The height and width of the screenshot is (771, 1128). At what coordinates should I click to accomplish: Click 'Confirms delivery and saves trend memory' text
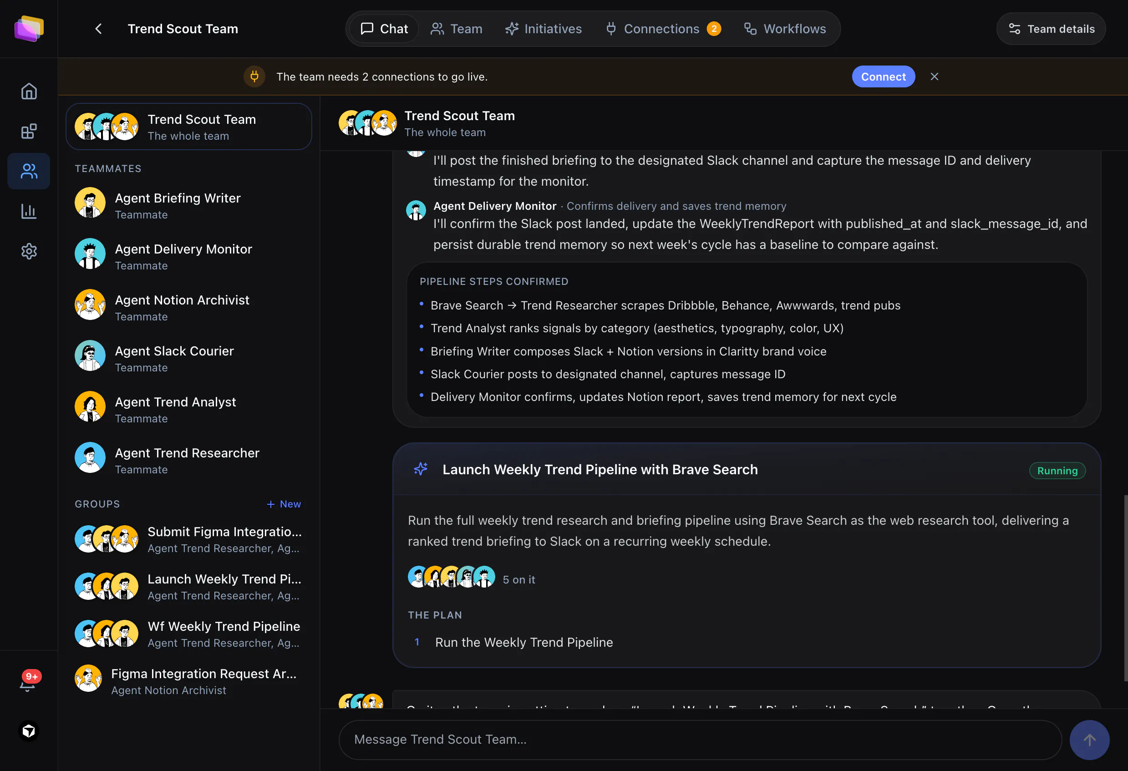pyautogui.click(x=676, y=206)
